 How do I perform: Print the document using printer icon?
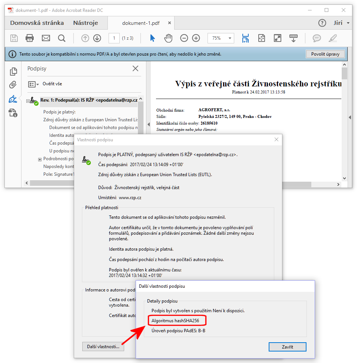coord(30,38)
